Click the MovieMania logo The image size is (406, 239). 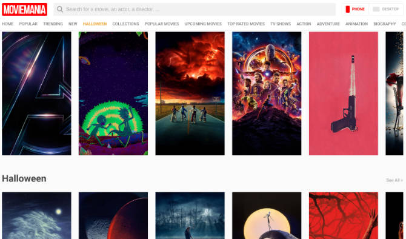(24, 9)
